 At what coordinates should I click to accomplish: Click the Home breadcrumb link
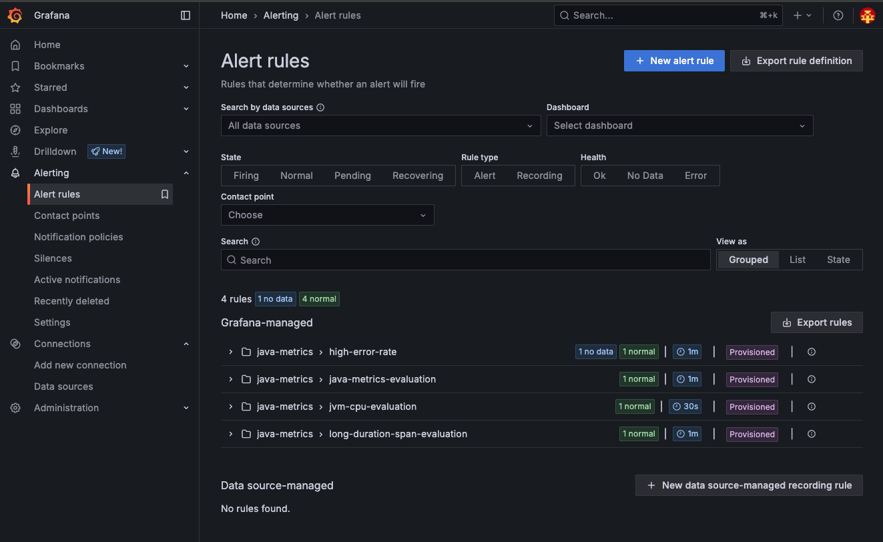click(234, 15)
